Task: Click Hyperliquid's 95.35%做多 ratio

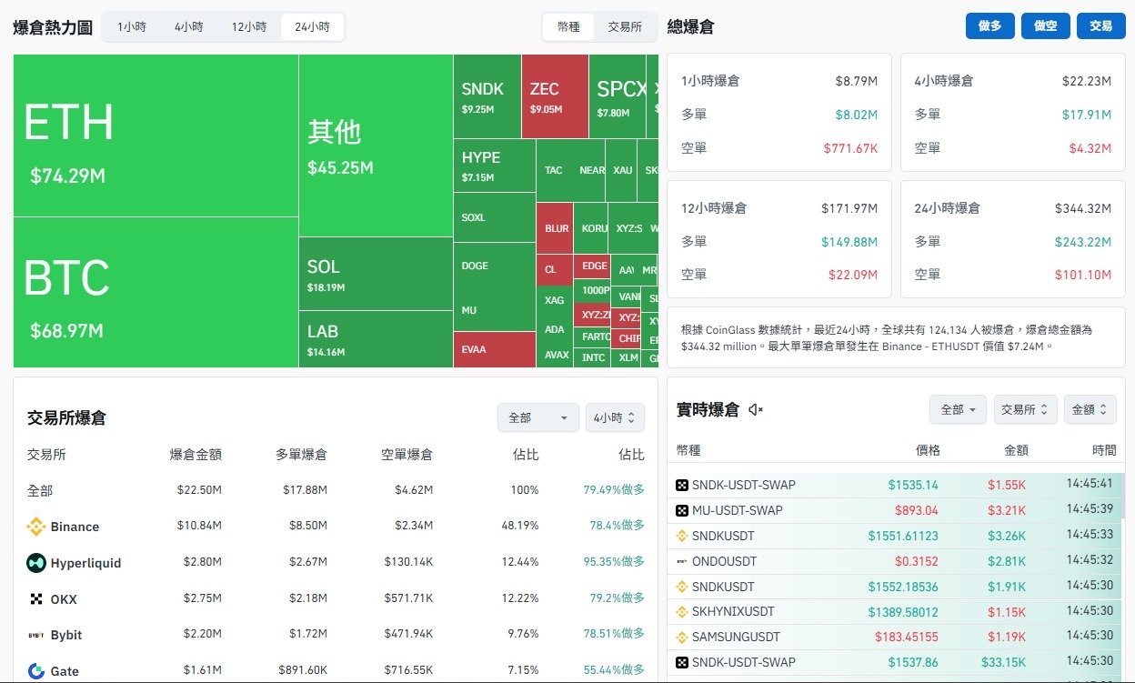Action: click(x=614, y=563)
